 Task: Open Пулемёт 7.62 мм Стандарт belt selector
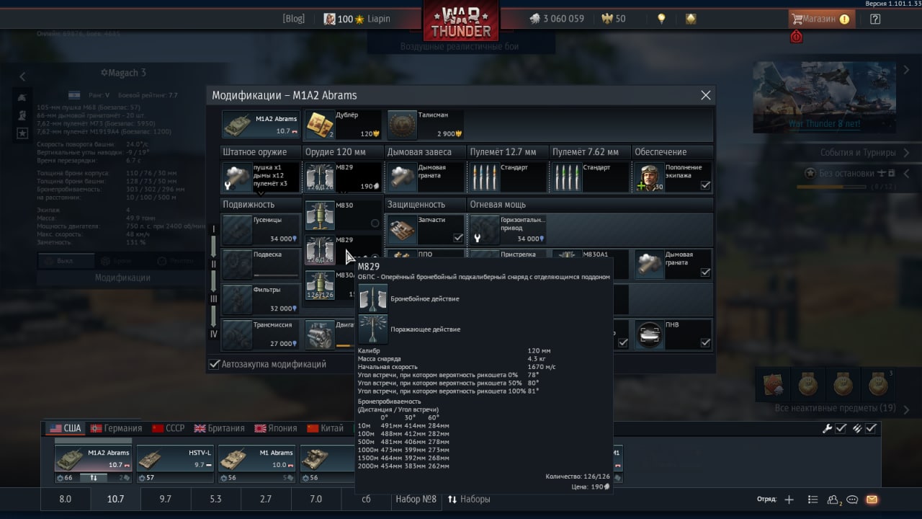[x=591, y=177]
